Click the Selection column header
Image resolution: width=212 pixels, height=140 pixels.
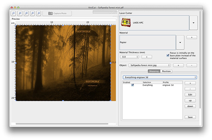152,82
